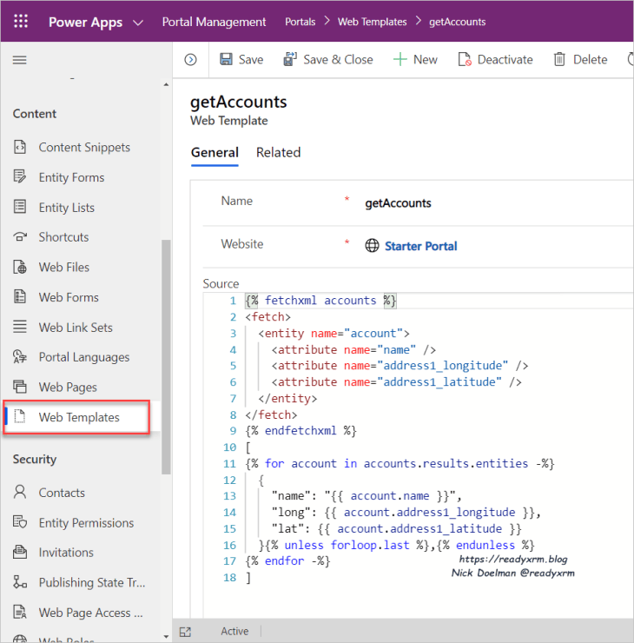Click the Save floppy disk icon

(226, 59)
